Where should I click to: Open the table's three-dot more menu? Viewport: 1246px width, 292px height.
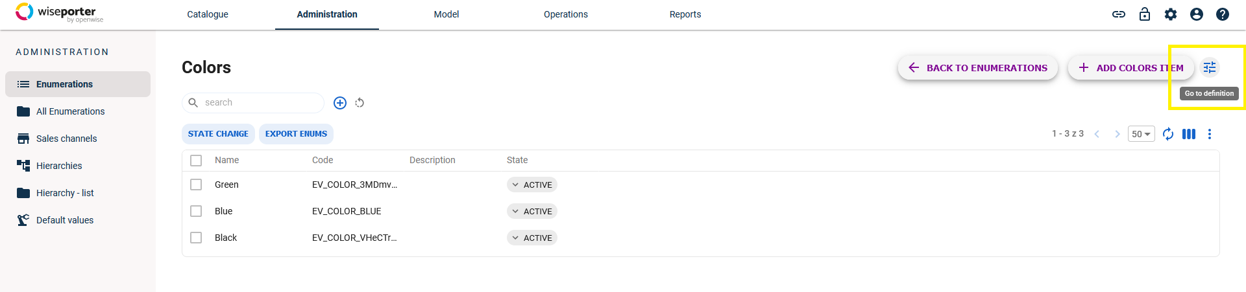(1210, 134)
